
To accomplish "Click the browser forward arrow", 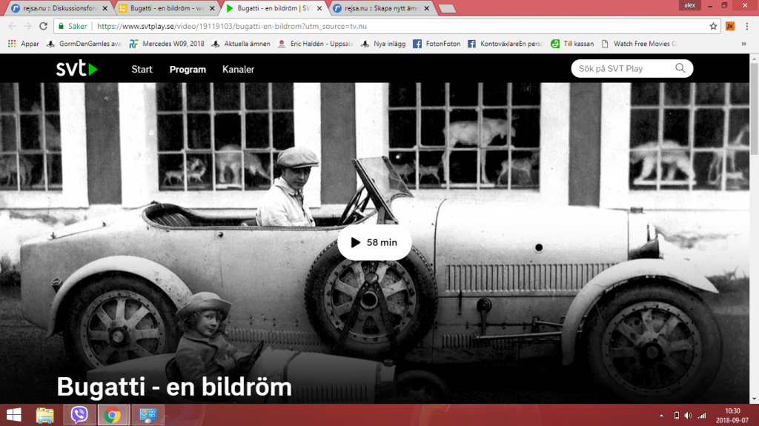I will point(27,26).
